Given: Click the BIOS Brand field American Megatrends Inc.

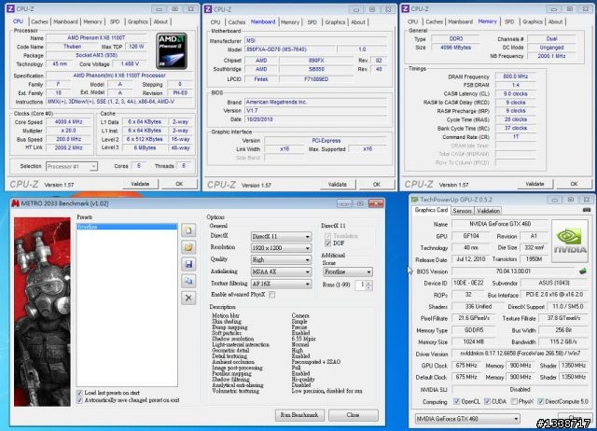Looking at the screenshot, I should tap(316, 102).
